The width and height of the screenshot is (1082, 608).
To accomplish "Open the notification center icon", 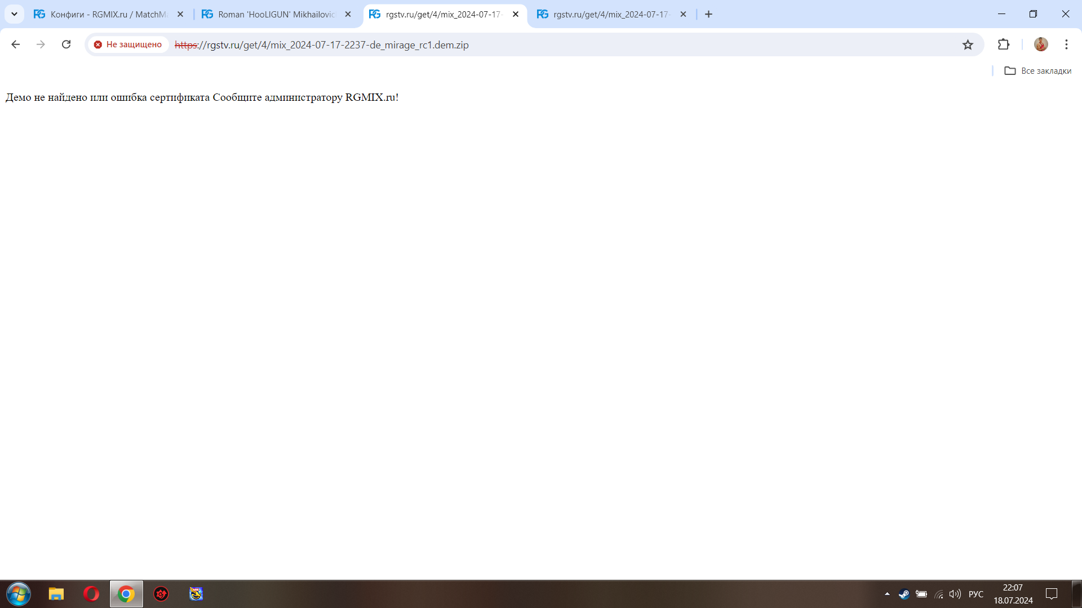I will tap(1052, 594).
